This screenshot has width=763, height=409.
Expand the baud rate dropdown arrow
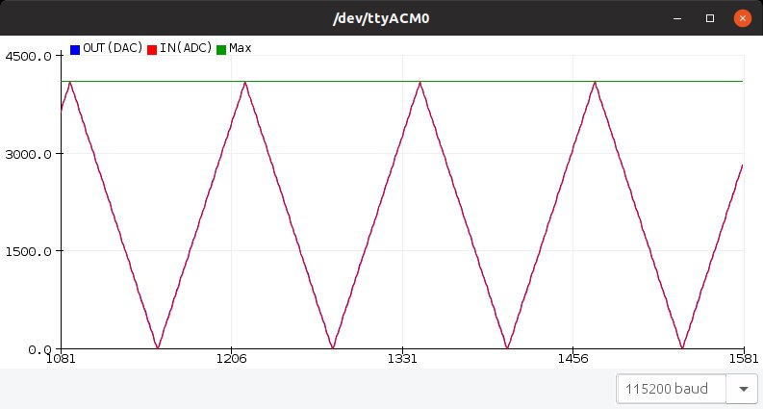coord(743,389)
